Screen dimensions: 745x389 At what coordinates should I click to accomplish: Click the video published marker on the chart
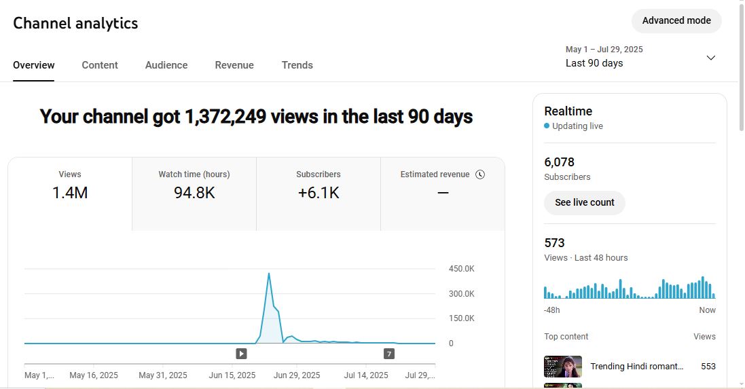coord(241,354)
